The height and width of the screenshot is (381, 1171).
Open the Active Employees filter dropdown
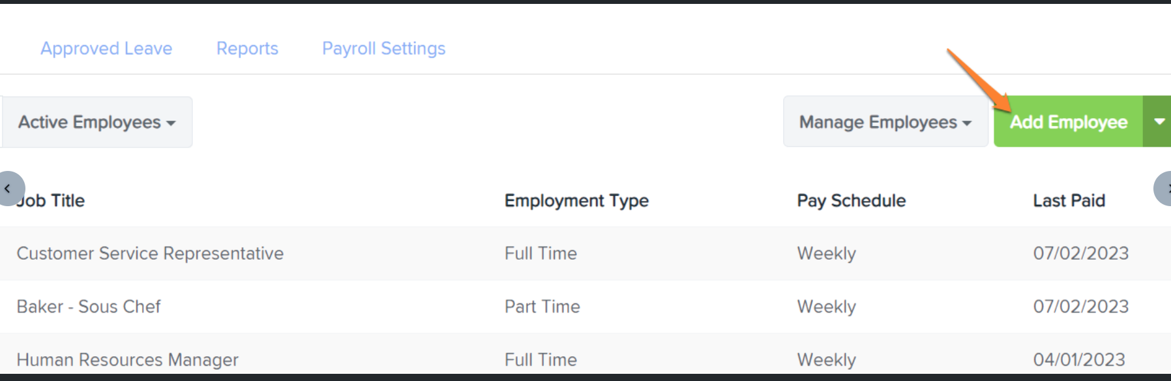tap(96, 122)
